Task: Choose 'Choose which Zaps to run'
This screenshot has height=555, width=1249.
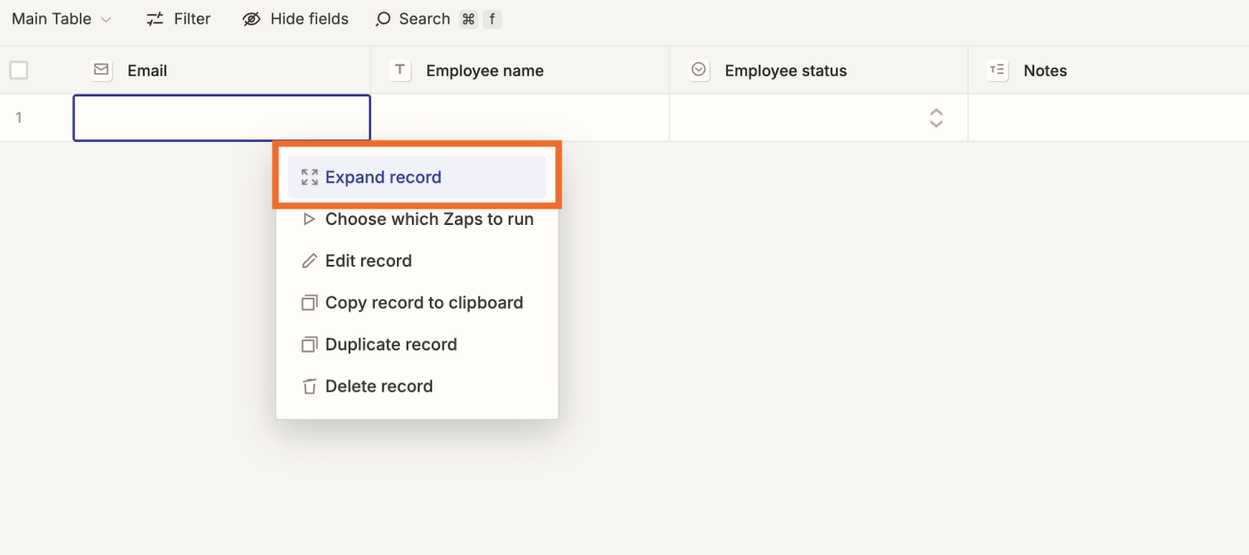Action: coord(417,219)
